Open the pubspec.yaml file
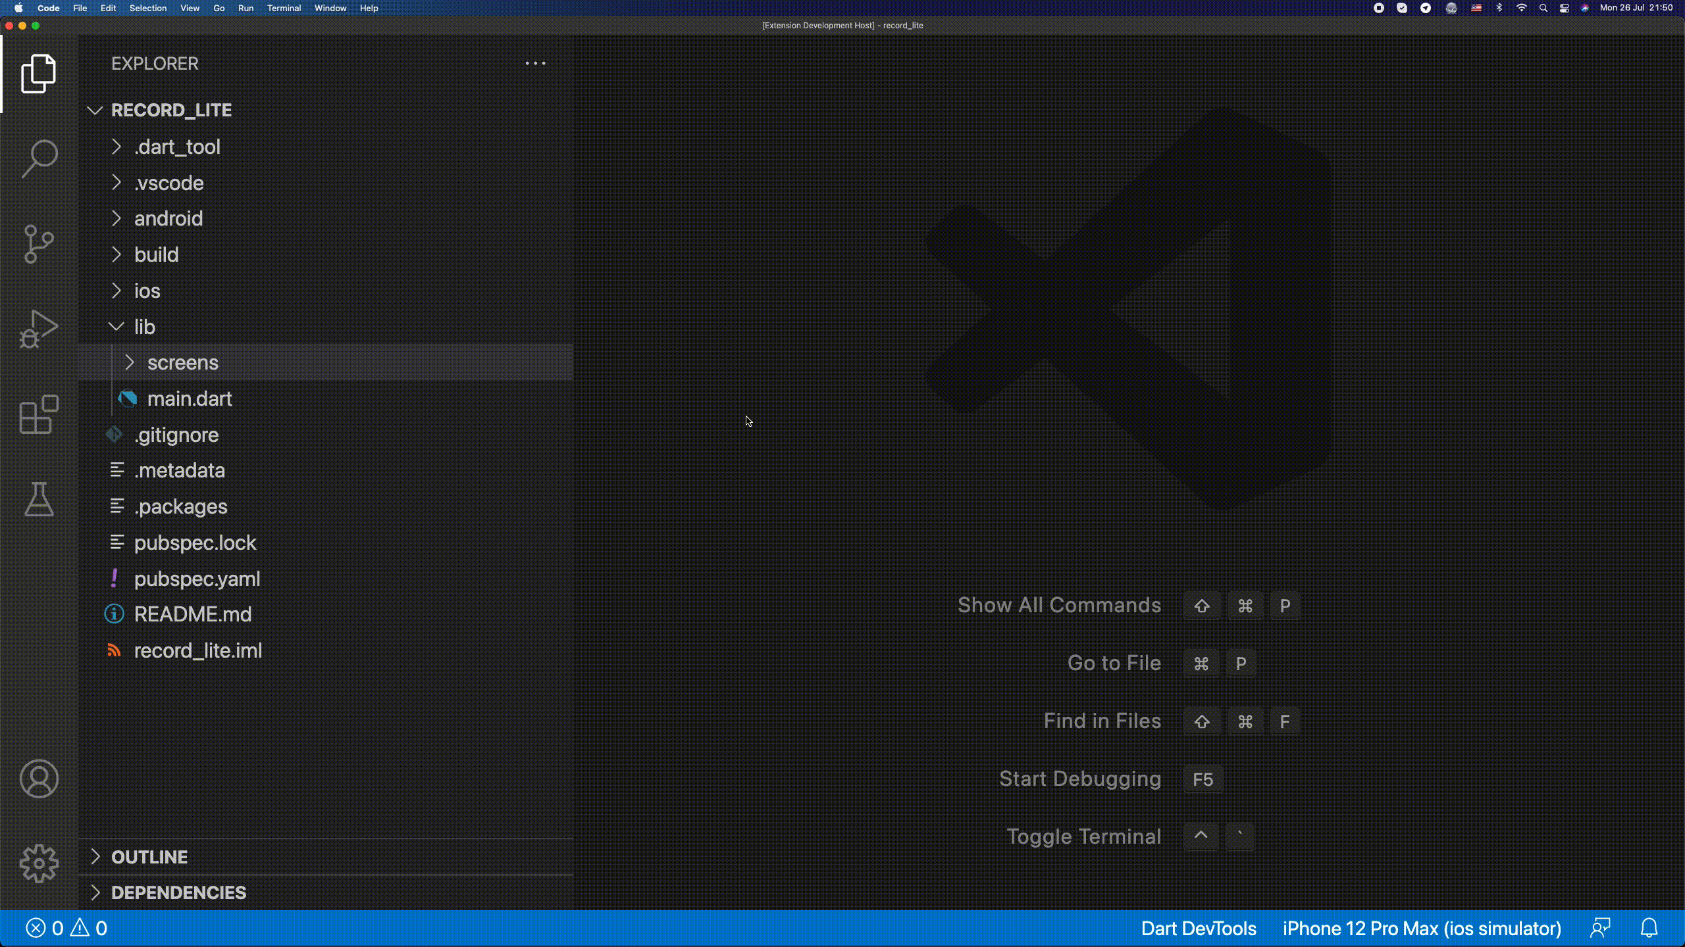1685x947 pixels. click(197, 579)
